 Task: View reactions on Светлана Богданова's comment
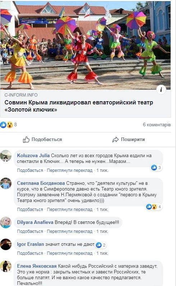tap(154, 207)
